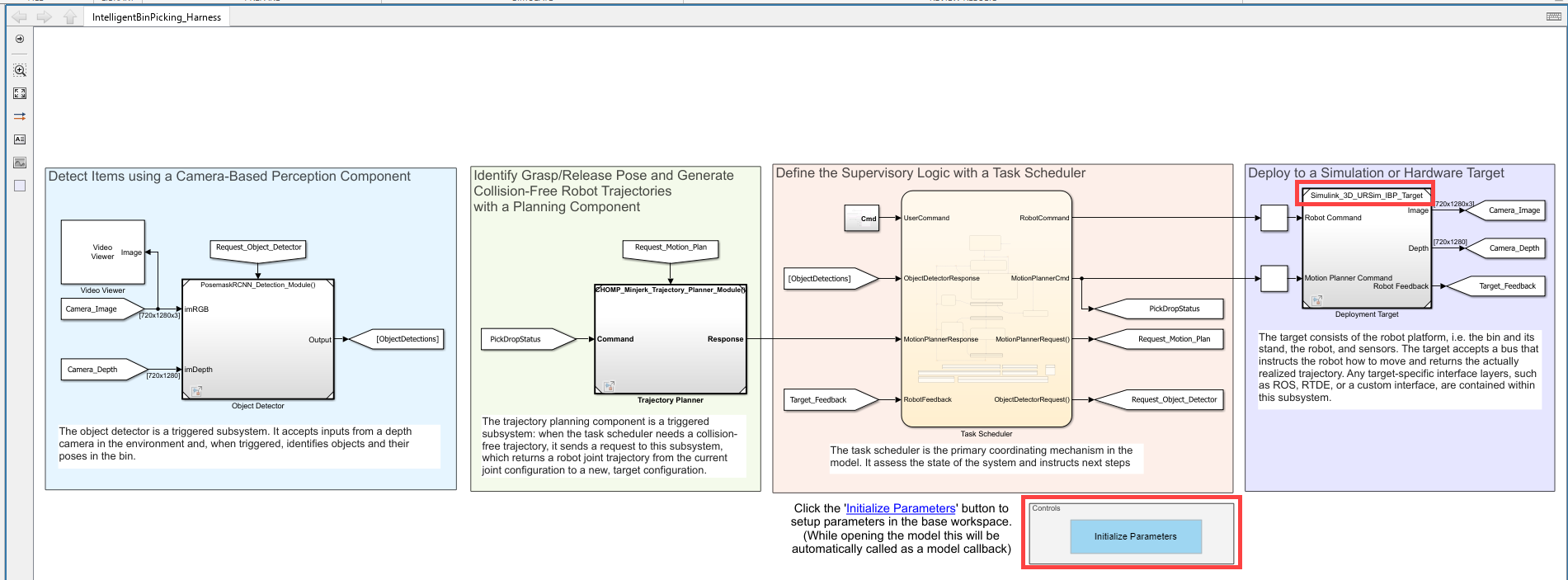1568x580 pixels.
Task: Toggle the Explorer bar circle-arrow button
Action: click(x=20, y=39)
